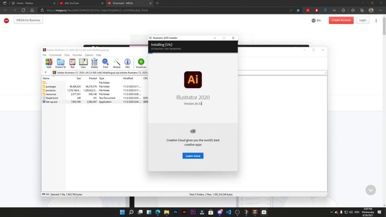The width and height of the screenshot is (386, 217).
Task: Open the Options menu in WinRAR
Action: [x=89, y=55]
